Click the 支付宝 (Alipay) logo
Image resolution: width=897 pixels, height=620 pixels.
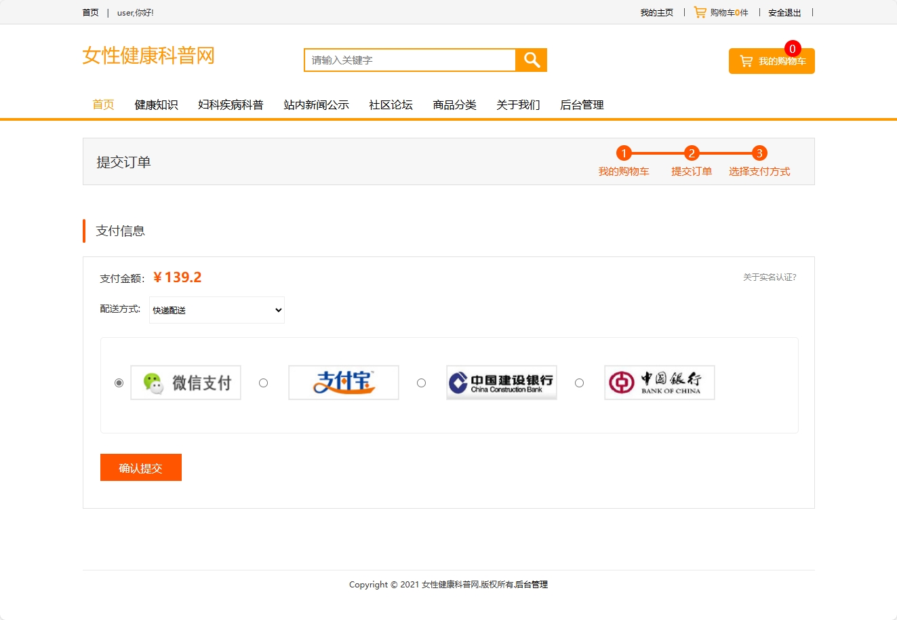[343, 382]
